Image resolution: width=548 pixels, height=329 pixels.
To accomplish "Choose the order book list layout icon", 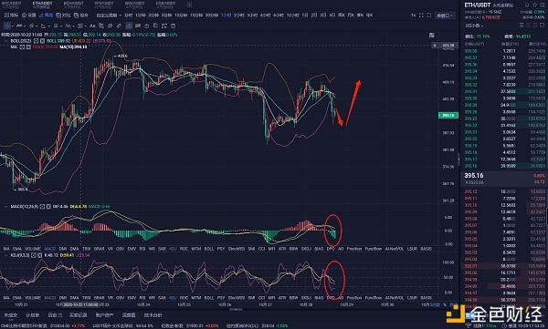I will point(522,26).
